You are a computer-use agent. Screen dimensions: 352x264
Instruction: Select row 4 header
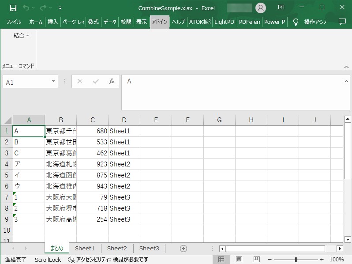[x=7, y=164]
